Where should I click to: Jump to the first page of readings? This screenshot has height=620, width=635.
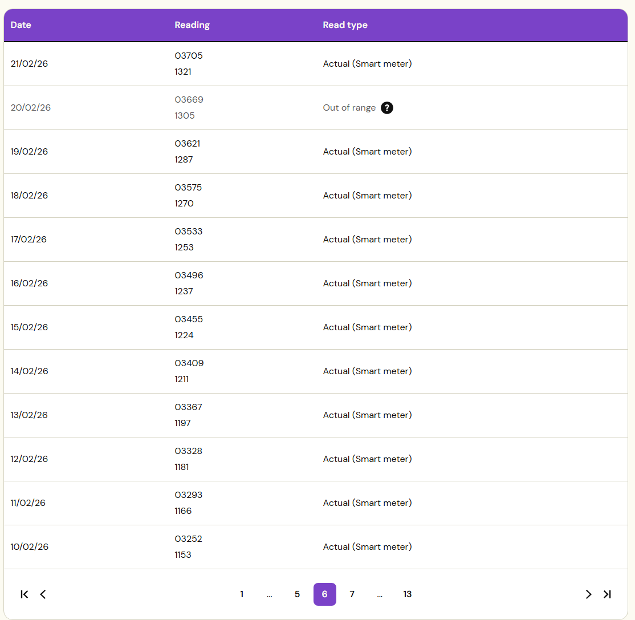point(24,594)
